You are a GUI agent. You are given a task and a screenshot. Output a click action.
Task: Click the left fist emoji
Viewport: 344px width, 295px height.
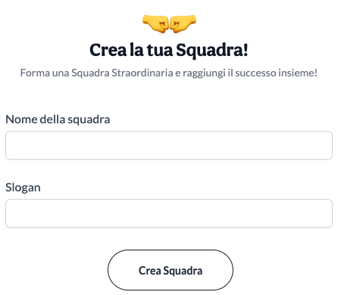pos(155,24)
